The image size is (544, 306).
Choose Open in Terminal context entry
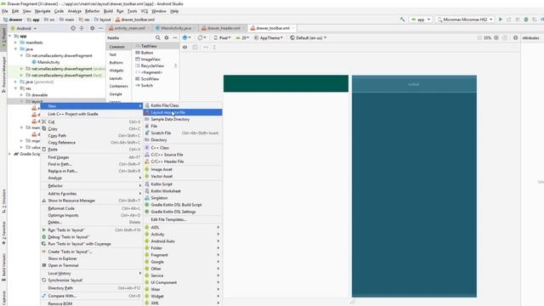tap(92, 266)
